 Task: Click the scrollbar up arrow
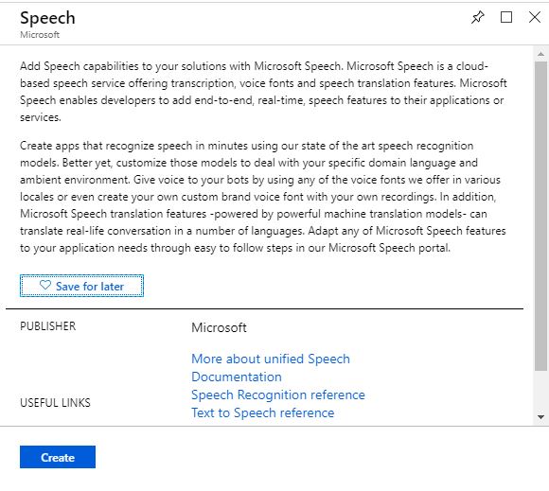tap(540, 54)
